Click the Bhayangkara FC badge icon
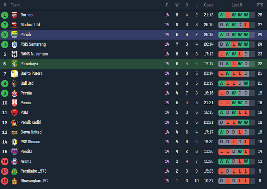267x189 pixels. pos(14,181)
